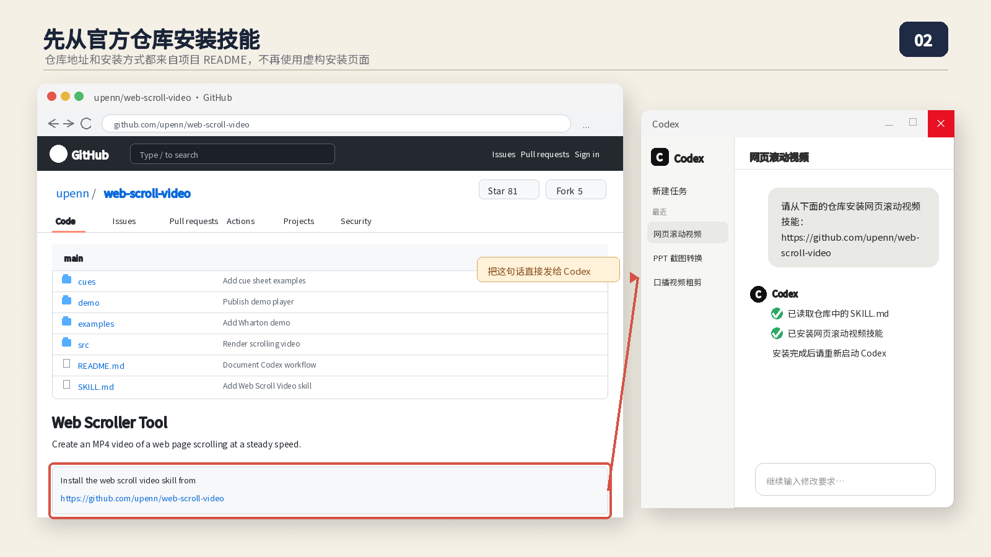
Task: Open the web-scroll-video repository title link
Action: (147, 194)
